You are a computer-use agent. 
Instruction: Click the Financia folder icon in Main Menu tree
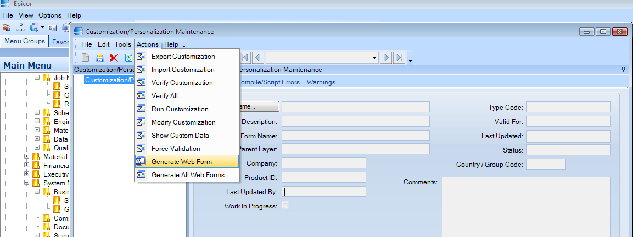(x=37, y=165)
